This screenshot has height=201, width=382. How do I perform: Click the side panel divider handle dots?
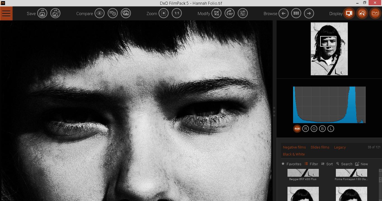274,111
